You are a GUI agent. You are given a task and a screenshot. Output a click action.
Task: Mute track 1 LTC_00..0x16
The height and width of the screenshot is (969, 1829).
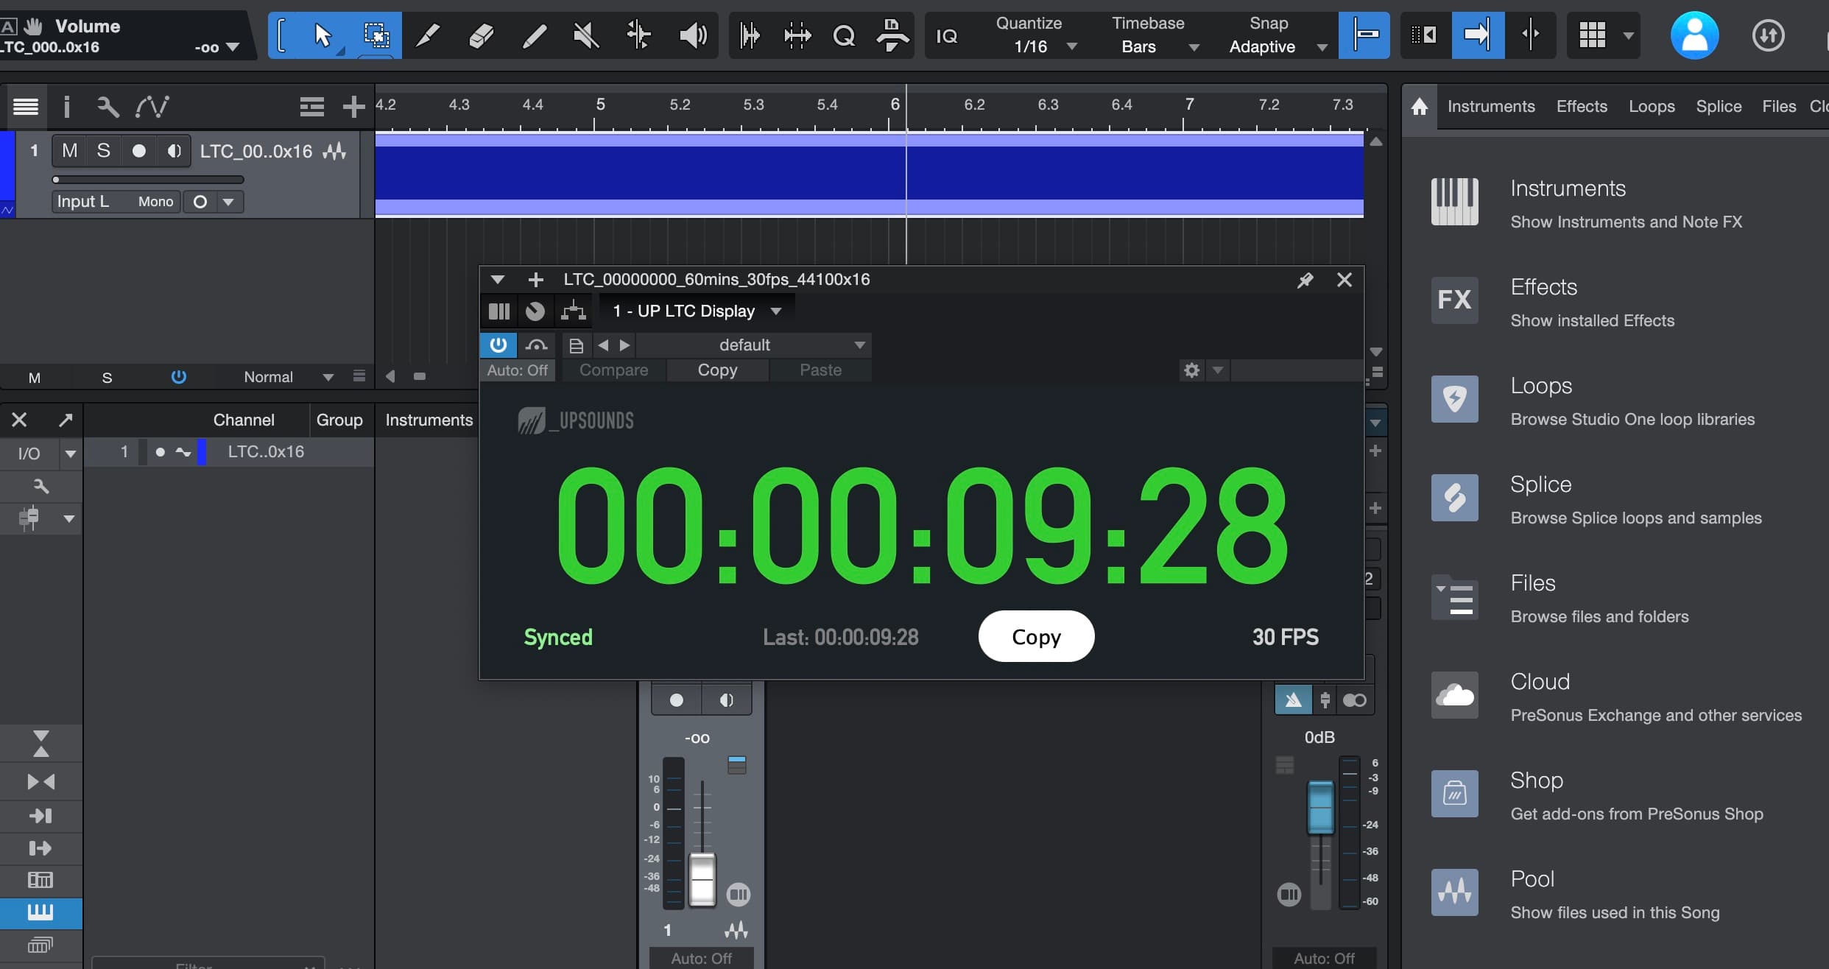point(69,151)
